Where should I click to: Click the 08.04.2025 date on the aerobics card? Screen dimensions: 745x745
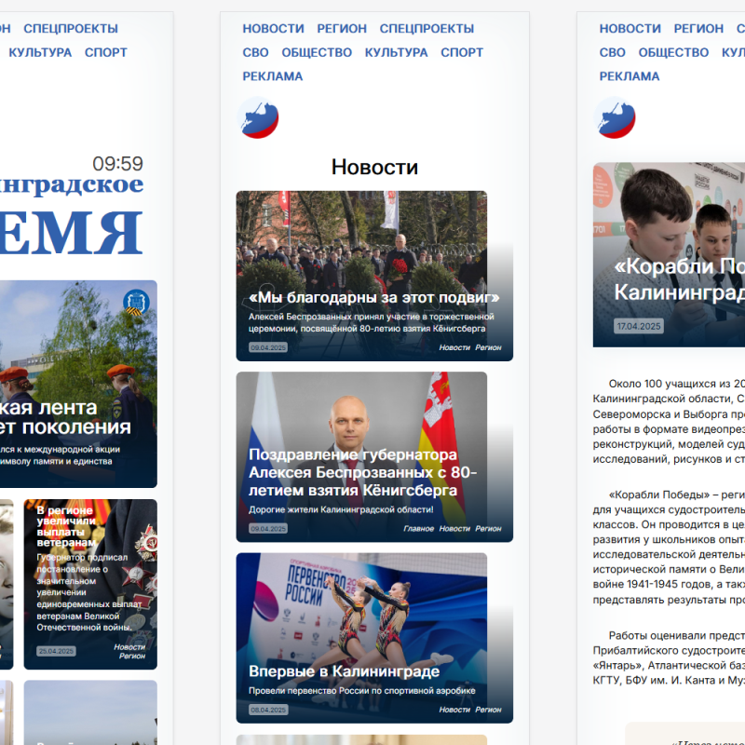(x=268, y=710)
